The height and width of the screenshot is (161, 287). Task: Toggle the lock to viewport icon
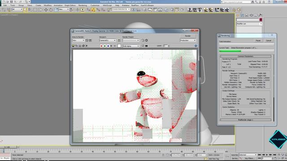coord(119,40)
